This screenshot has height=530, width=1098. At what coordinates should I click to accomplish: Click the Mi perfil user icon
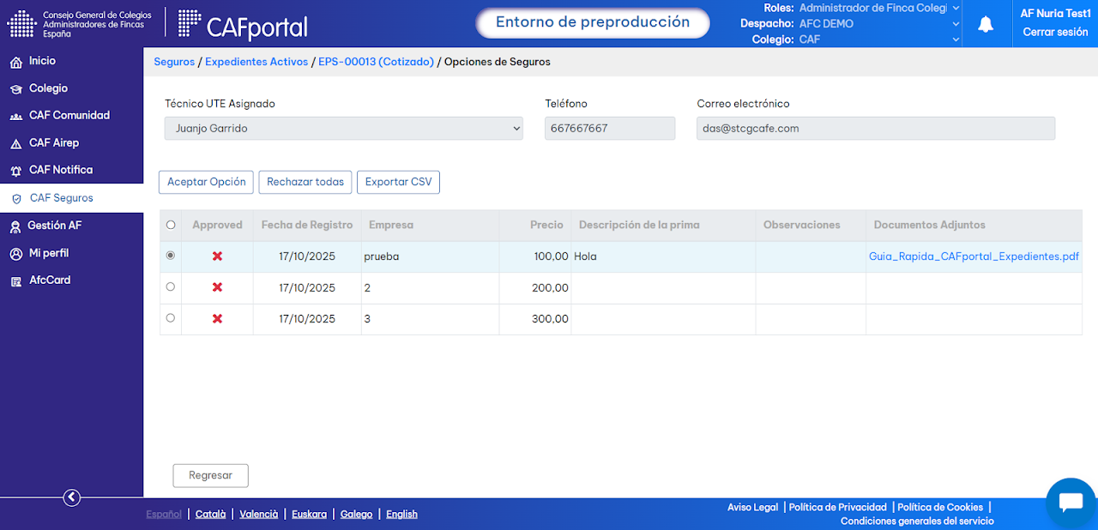pos(15,254)
